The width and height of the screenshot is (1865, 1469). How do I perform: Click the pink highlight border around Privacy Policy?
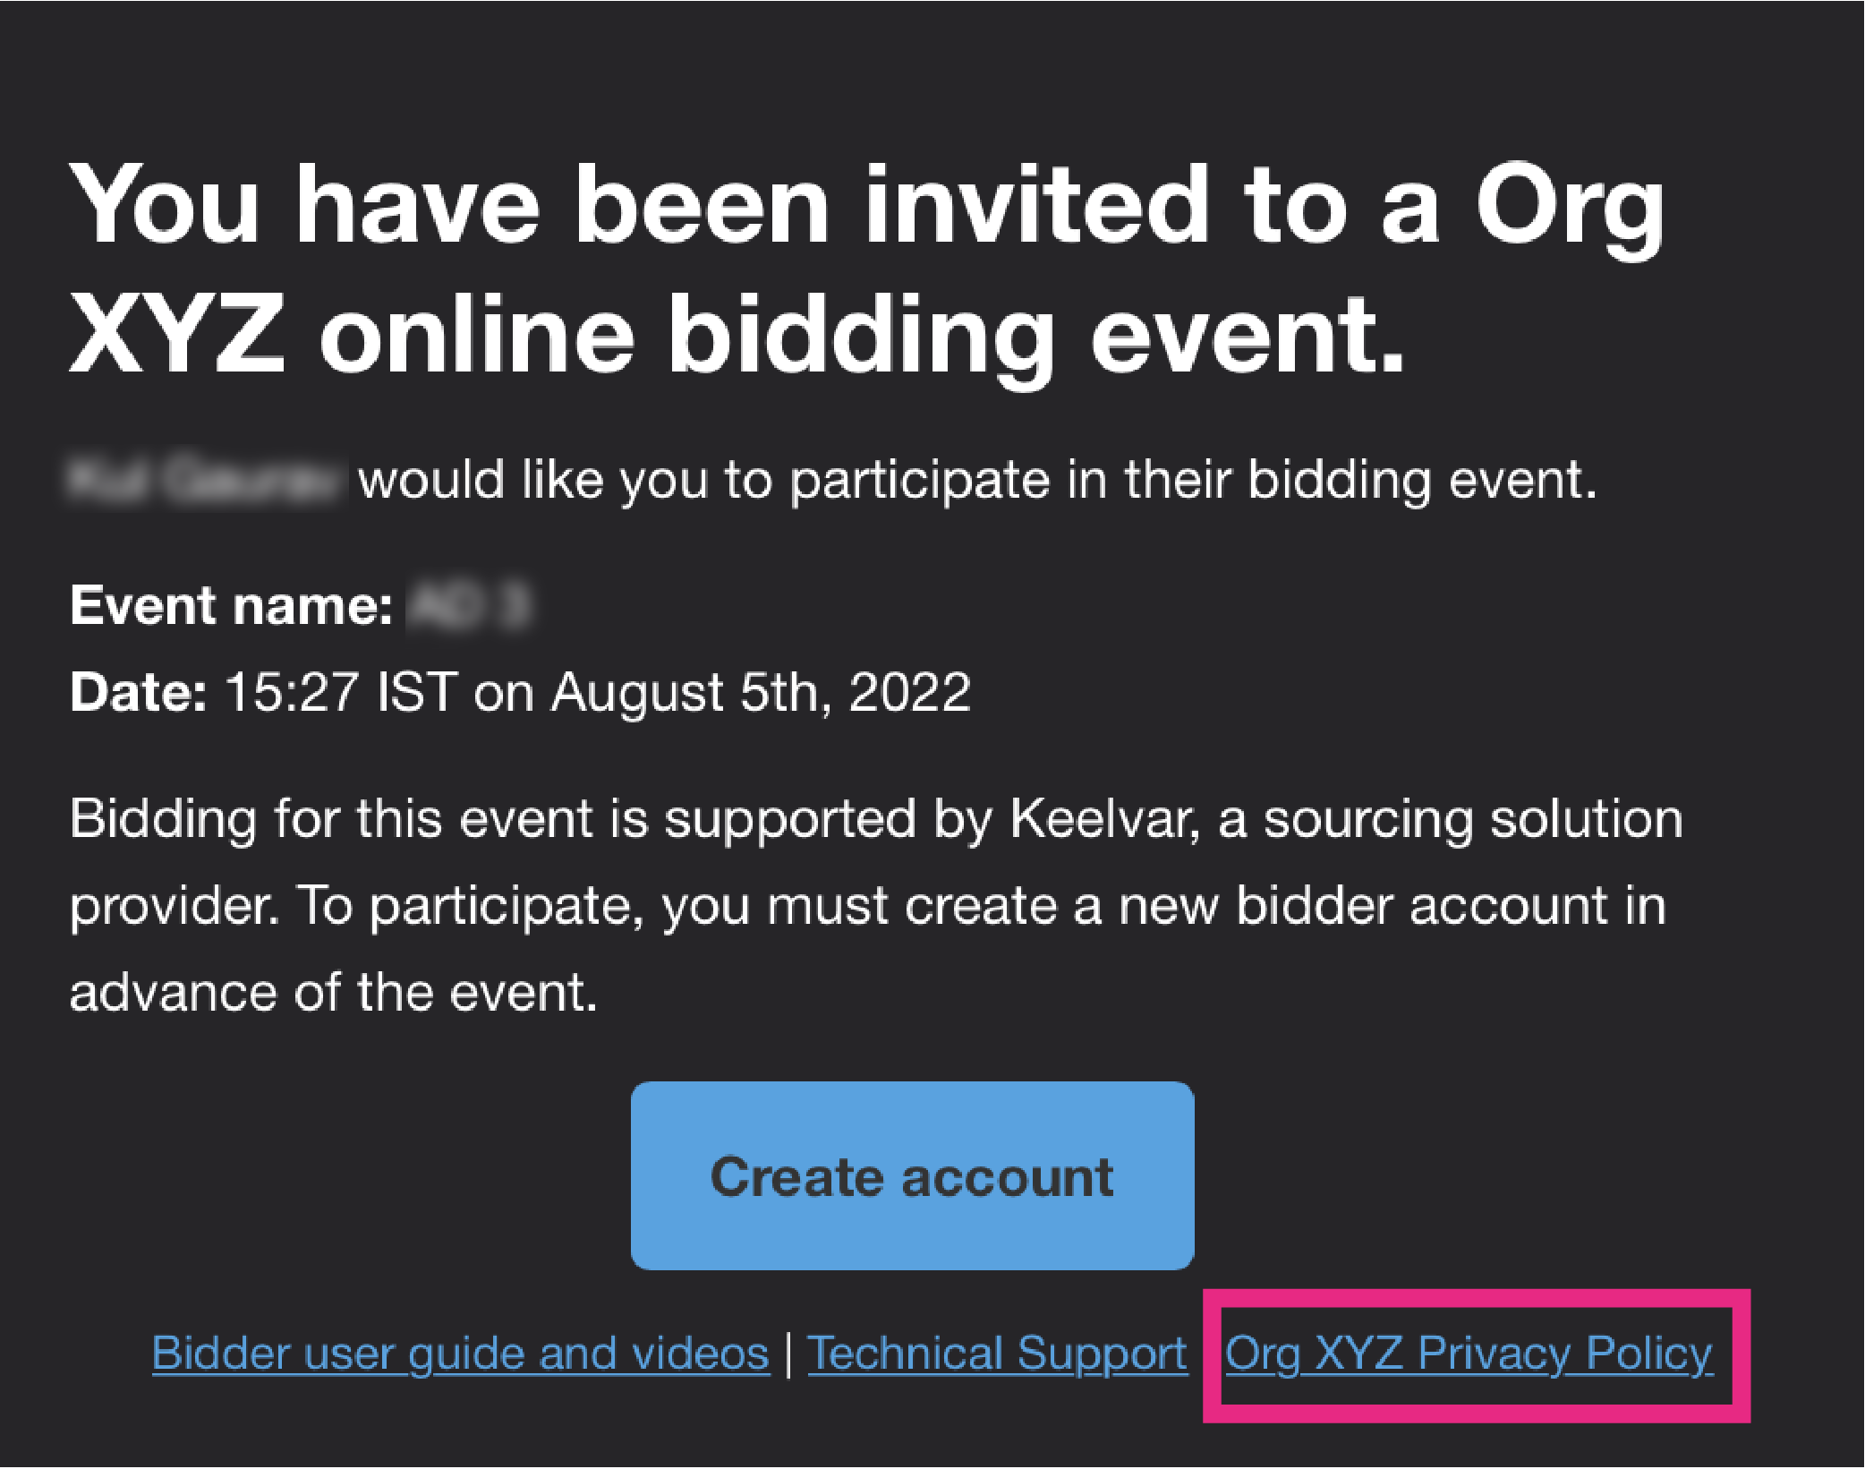click(1477, 1297)
